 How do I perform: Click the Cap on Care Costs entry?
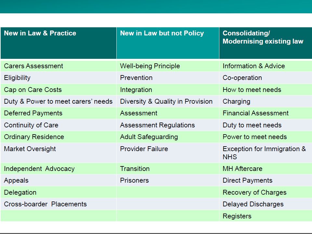33,90
